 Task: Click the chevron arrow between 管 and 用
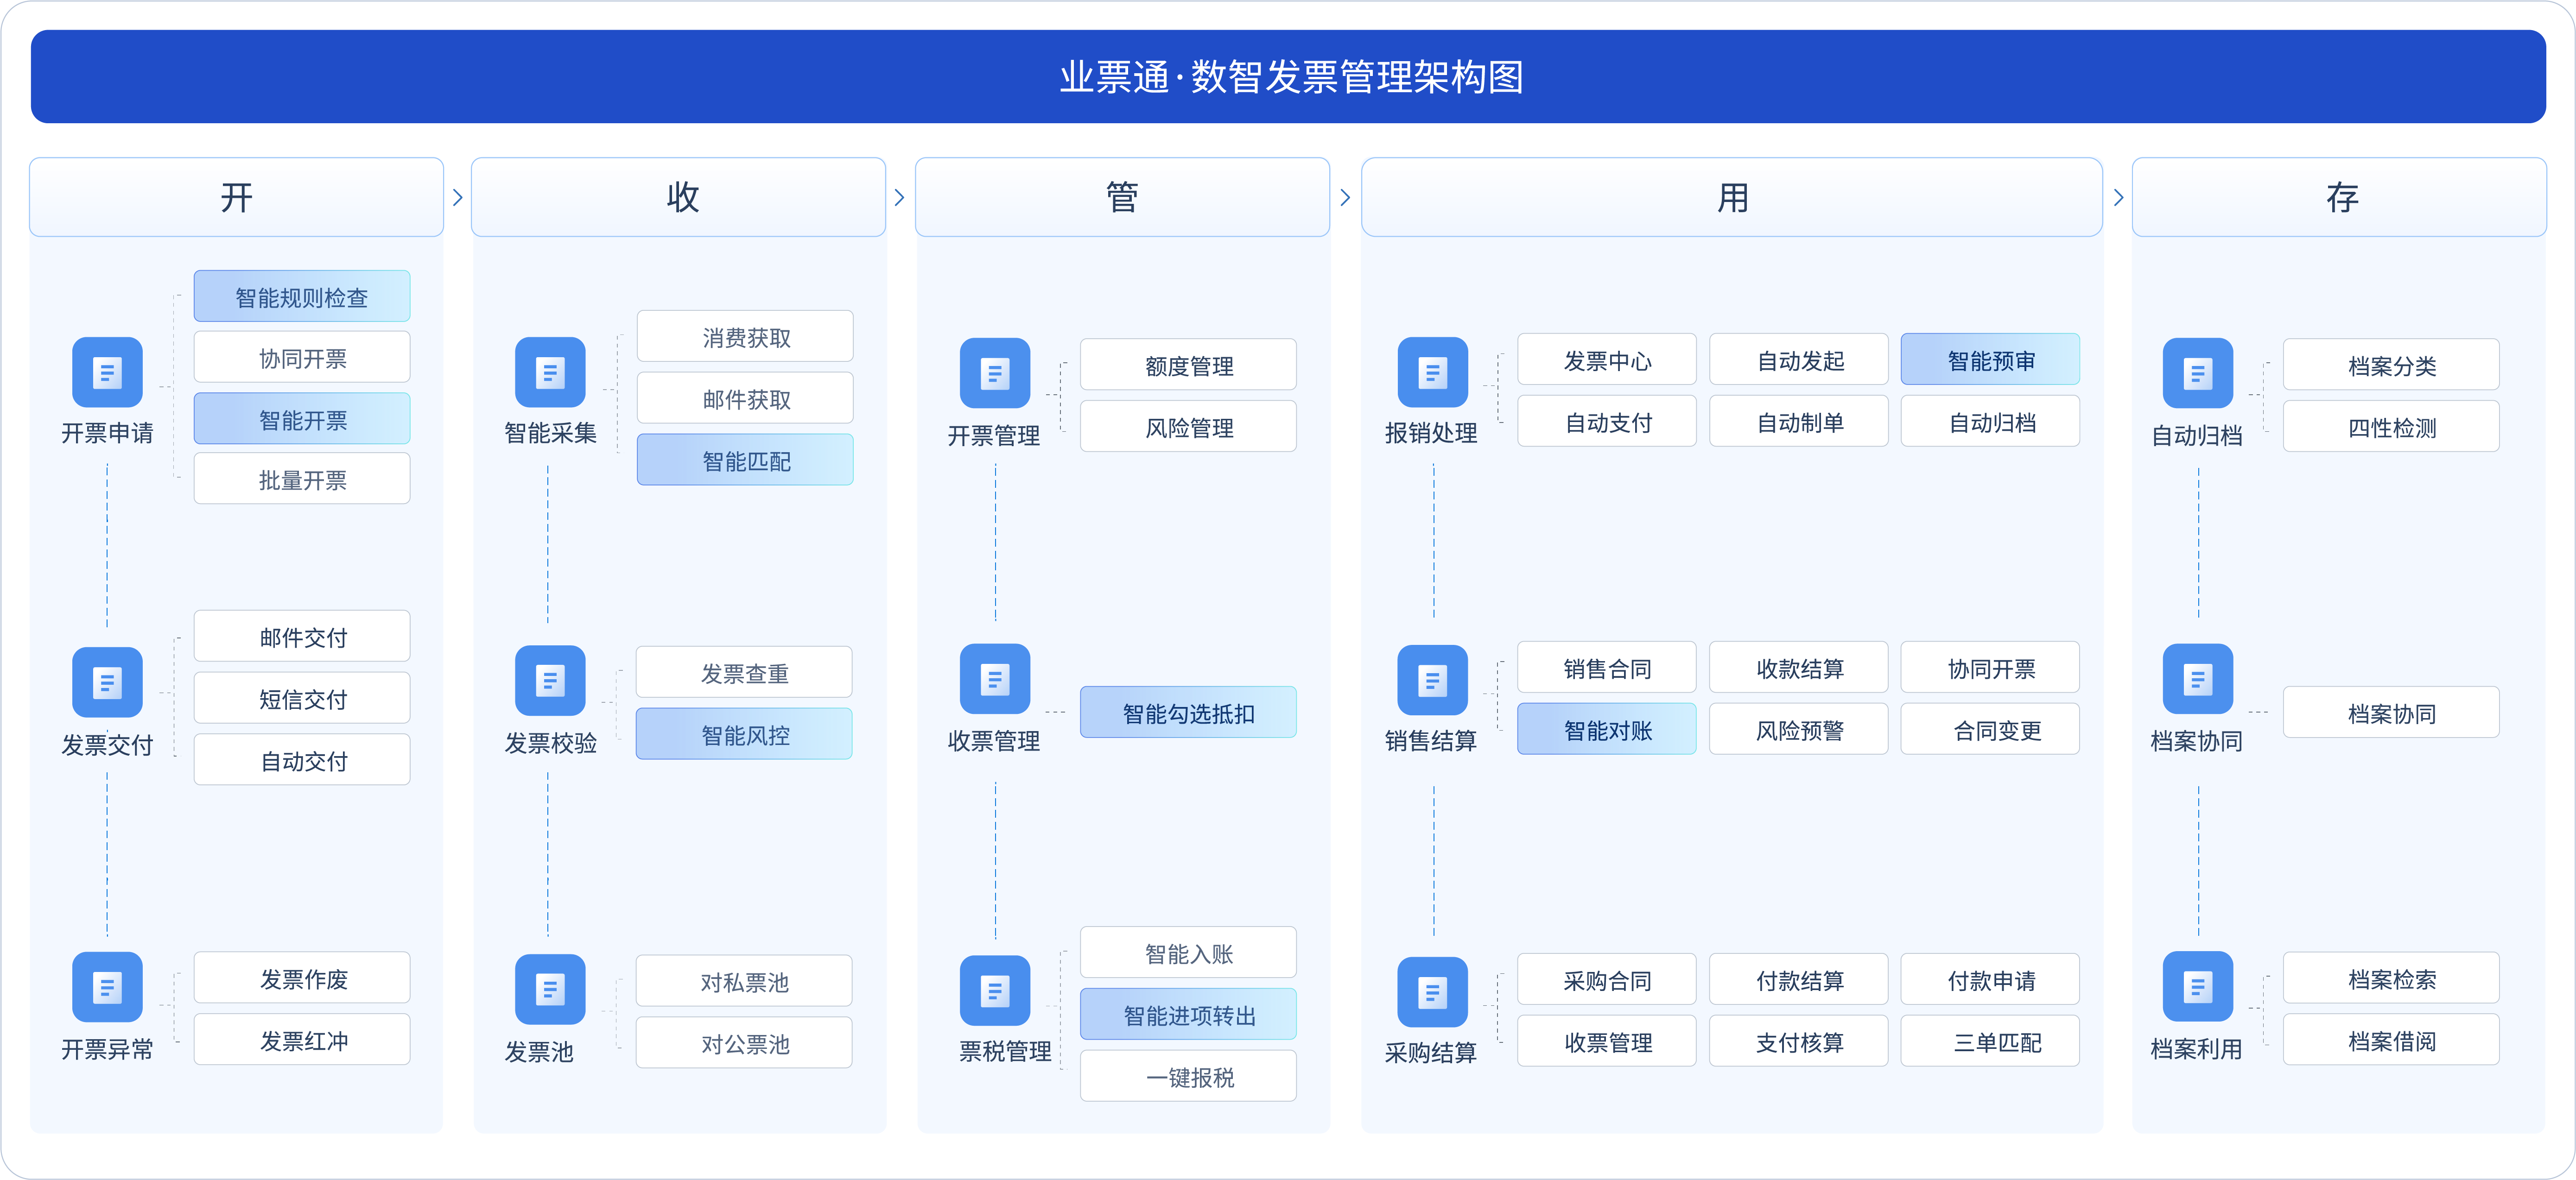coord(1346,198)
